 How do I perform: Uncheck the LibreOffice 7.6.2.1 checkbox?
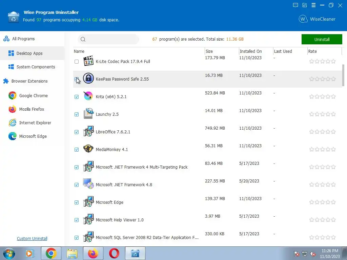coord(77,132)
